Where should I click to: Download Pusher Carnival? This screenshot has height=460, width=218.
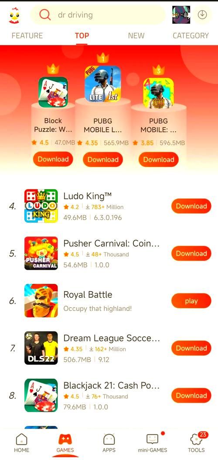pyautogui.click(x=191, y=254)
